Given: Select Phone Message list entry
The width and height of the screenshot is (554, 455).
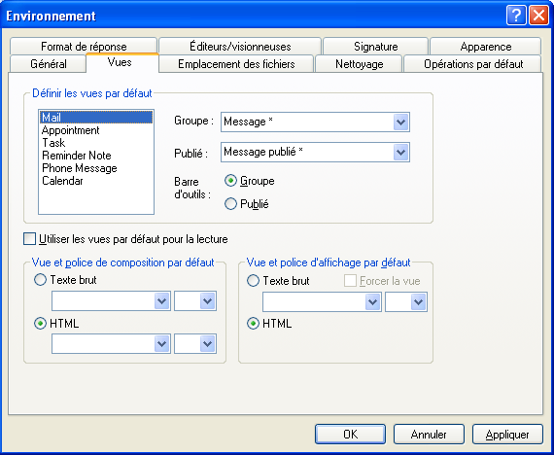Looking at the screenshot, I should click(x=96, y=168).
